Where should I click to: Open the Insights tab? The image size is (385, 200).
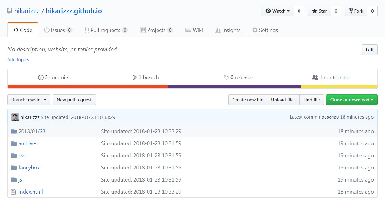pyautogui.click(x=227, y=30)
